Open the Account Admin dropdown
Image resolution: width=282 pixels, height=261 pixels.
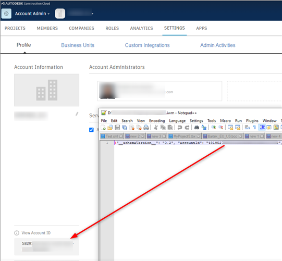32,14
